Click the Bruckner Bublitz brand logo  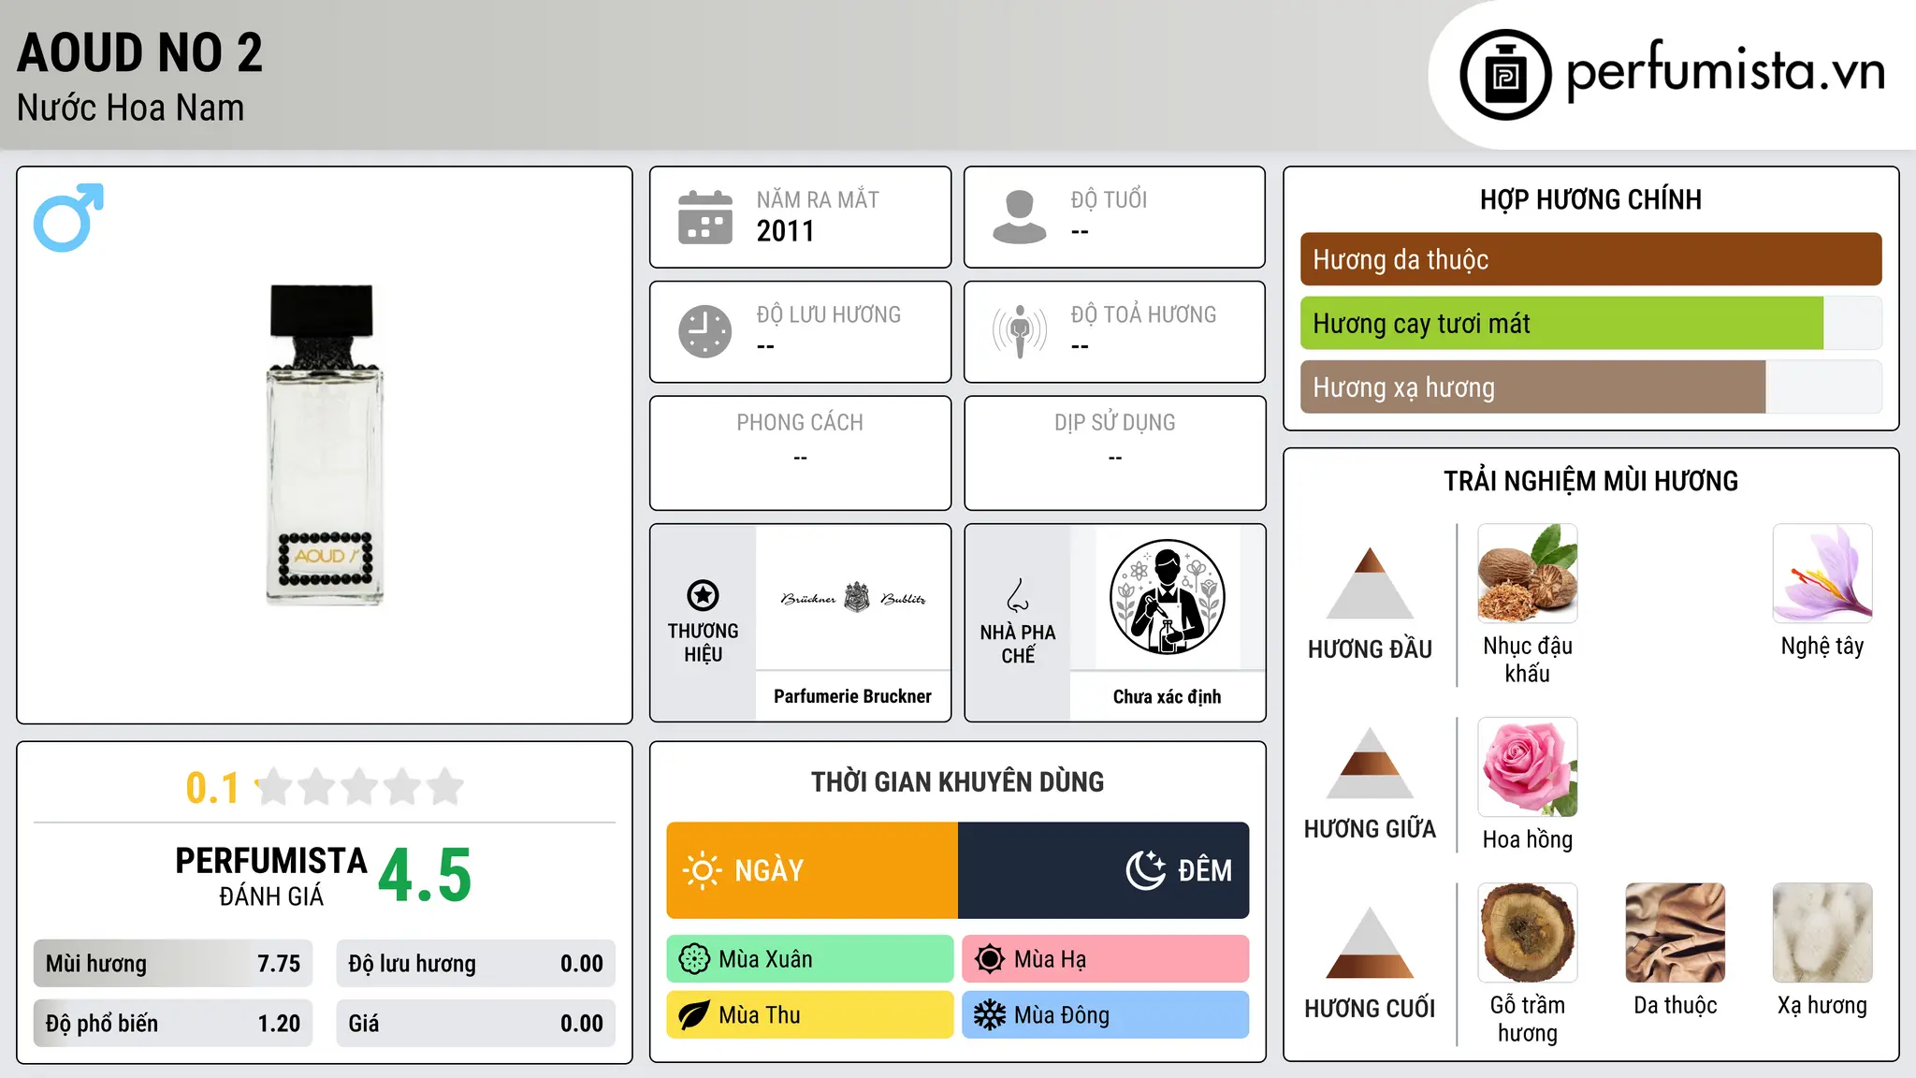pos(853,598)
